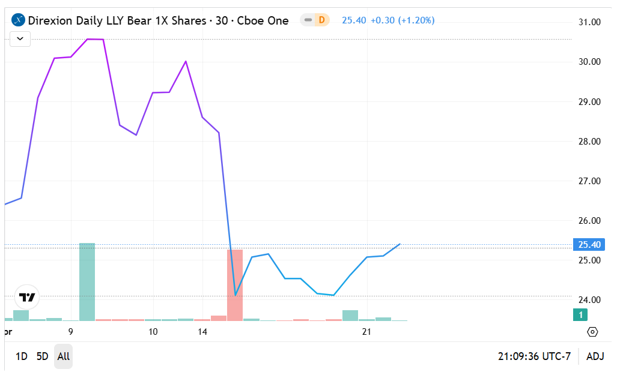Open chart settings with the gear icon
Screen dimensions: 617x375
click(x=592, y=332)
